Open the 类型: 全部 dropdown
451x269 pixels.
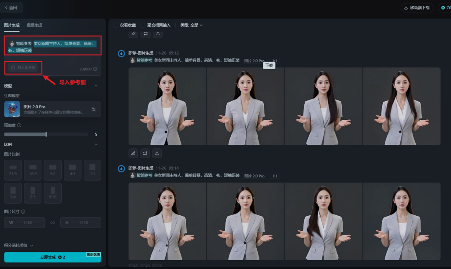(191, 25)
